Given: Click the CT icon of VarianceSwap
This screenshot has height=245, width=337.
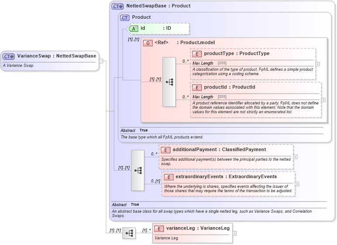Looking at the screenshot, I should [9, 56].
